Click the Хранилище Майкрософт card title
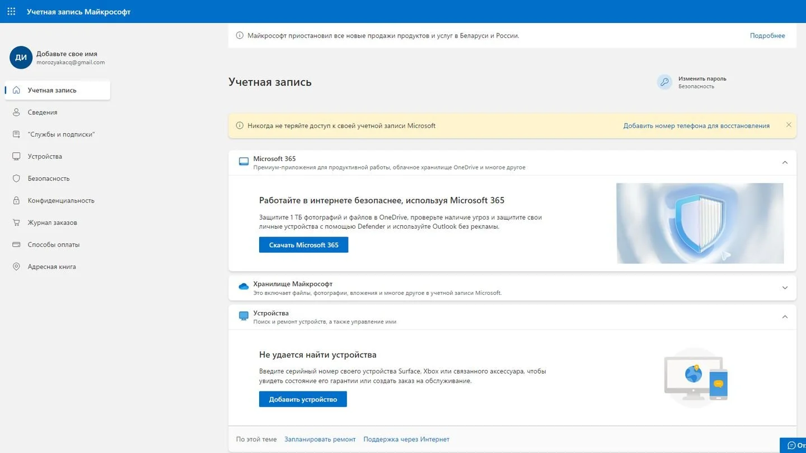The width and height of the screenshot is (806, 453). pos(293,284)
